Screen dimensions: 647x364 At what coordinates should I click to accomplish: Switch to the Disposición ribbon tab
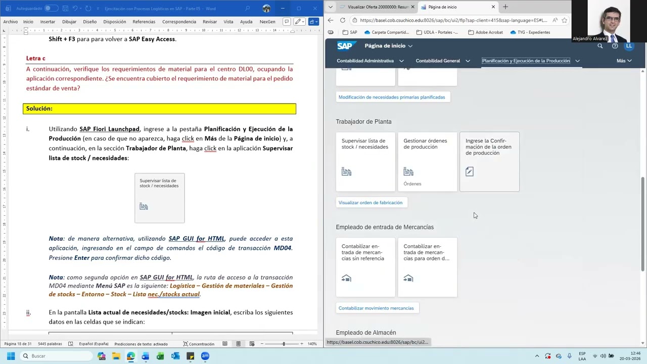click(x=115, y=22)
